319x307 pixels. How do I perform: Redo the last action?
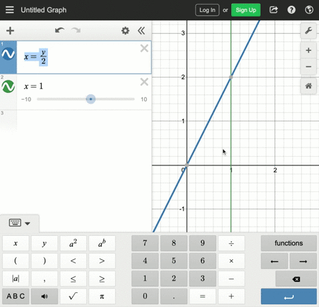[x=76, y=31]
